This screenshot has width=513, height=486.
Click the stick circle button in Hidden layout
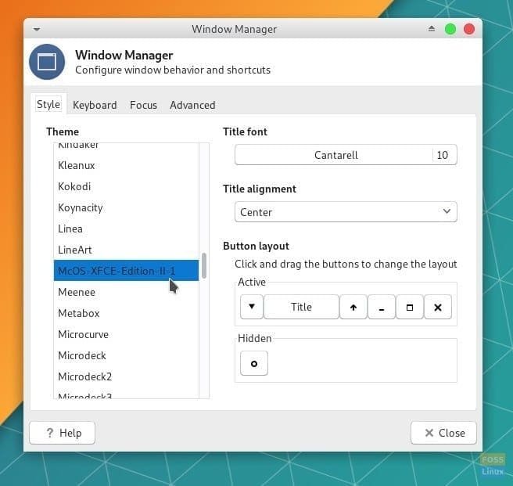[x=254, y=363]
